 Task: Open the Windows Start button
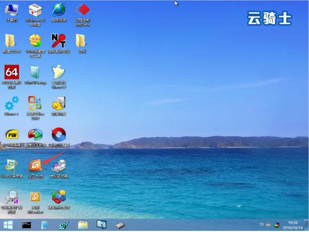[x=8, y=225]
